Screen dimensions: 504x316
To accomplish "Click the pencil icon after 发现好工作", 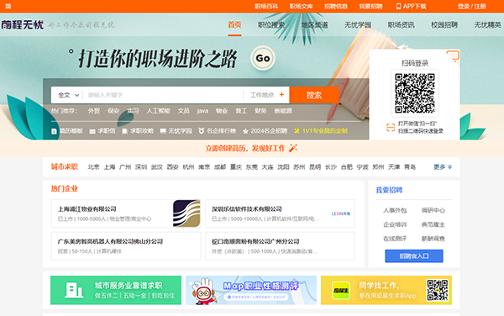I will point(293,148).
